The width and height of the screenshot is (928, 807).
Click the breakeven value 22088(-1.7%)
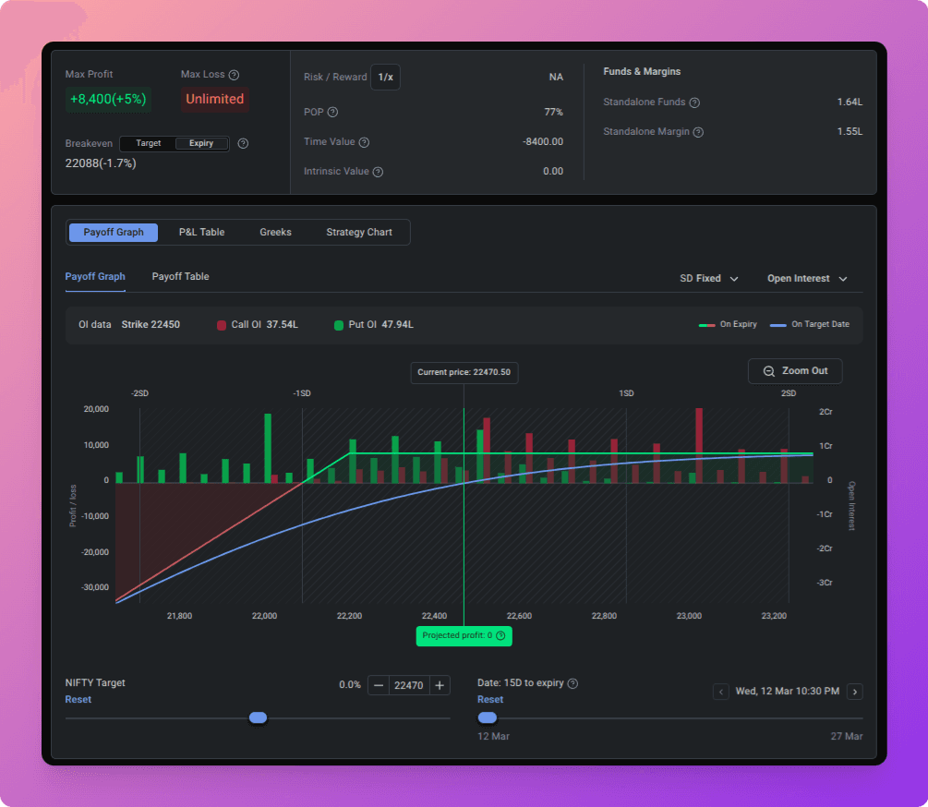101,163
